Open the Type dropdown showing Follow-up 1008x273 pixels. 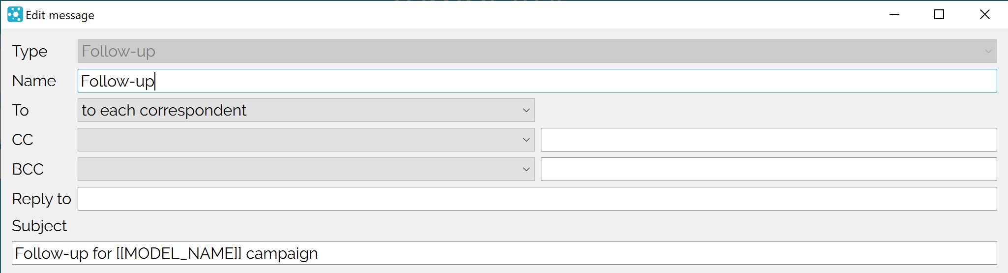(x=537, y=51)
